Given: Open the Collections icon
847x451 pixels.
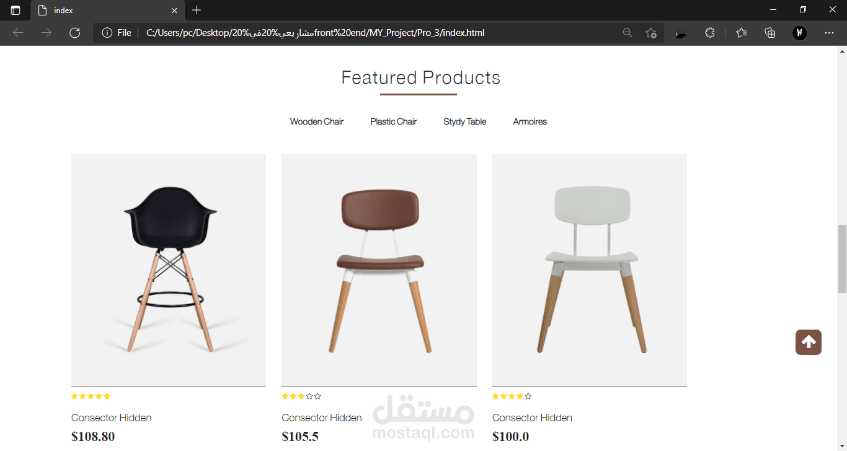Looking at the screenshot, I should [770, 33].
